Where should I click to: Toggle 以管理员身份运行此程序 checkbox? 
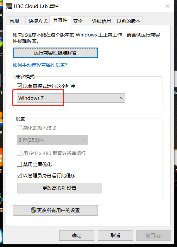pos(19,175)
